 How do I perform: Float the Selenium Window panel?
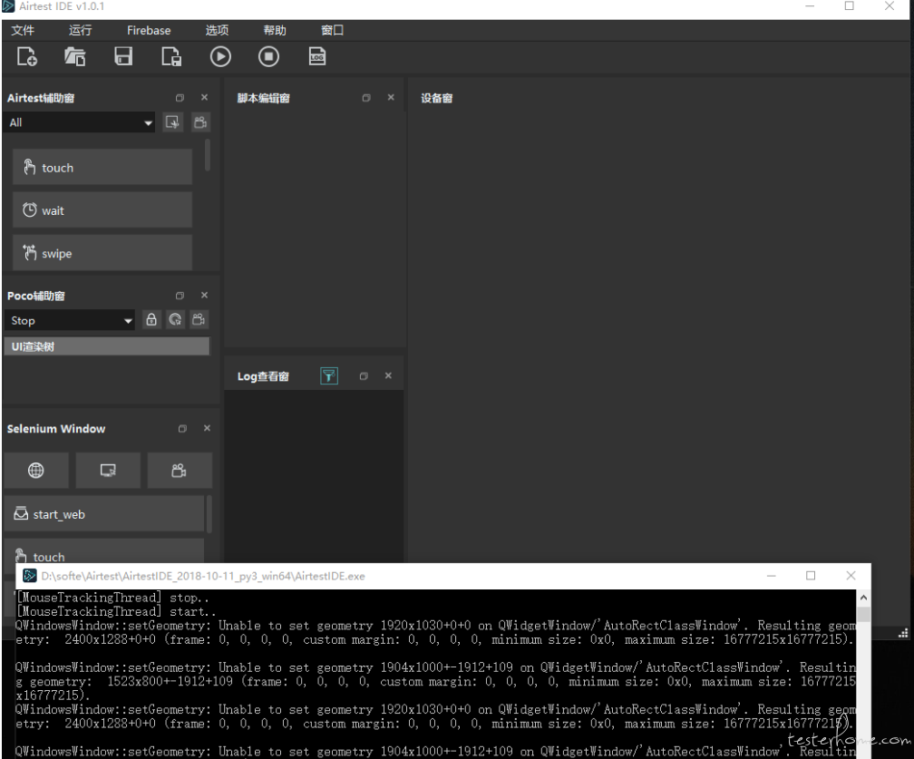point(182,429)
